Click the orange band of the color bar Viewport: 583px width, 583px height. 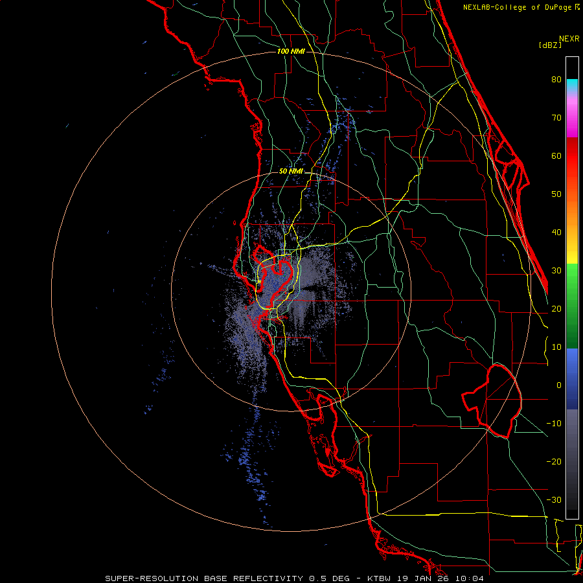(572, 212)
